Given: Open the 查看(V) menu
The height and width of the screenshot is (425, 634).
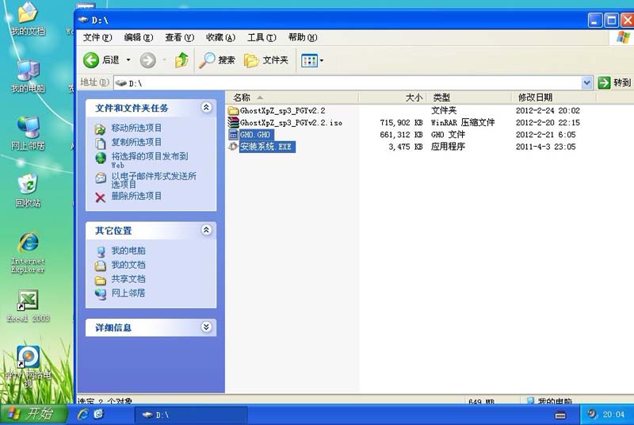Looking at the screenshot, I should pyautogui.click(x=180, y=37).
